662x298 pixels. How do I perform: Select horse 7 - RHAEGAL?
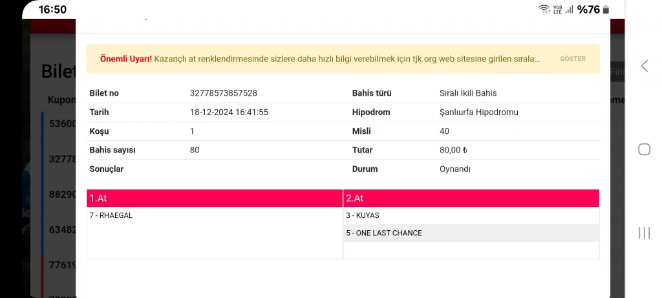[111, 215]
